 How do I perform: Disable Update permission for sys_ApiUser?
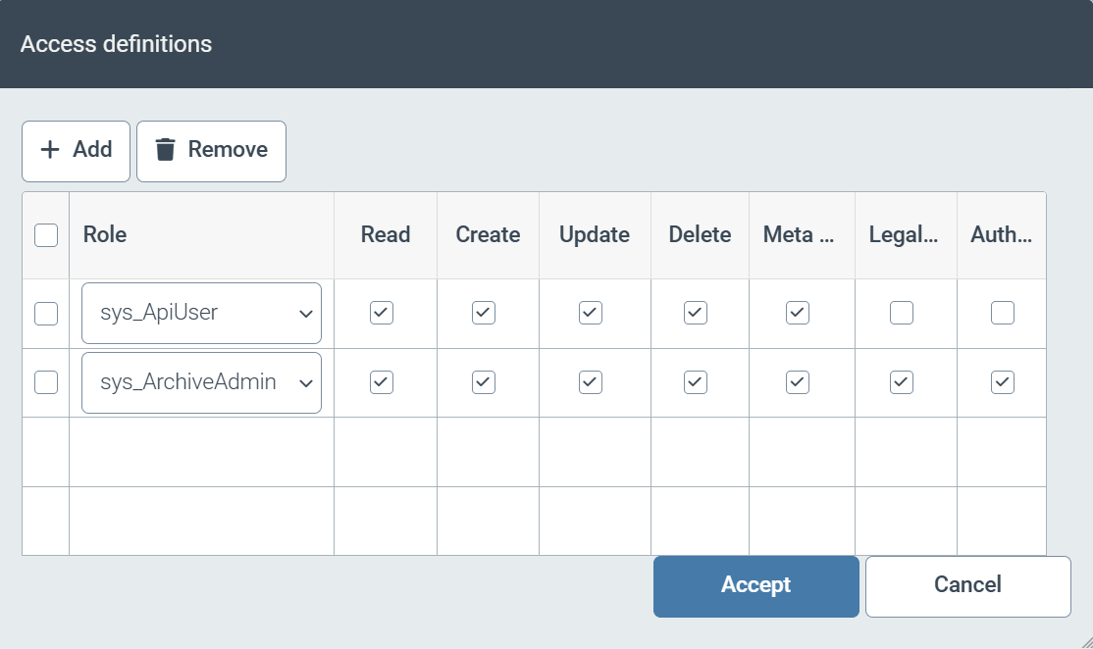click(590, 313)
